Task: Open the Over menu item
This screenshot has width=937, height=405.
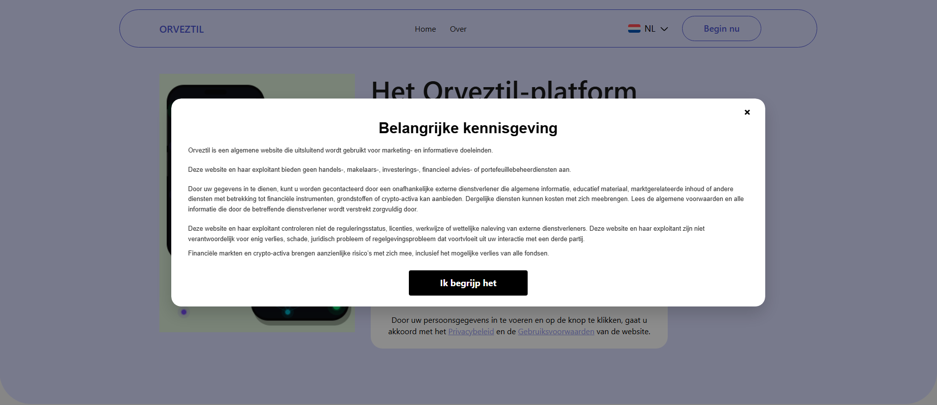Action: (x=458, y=29)
